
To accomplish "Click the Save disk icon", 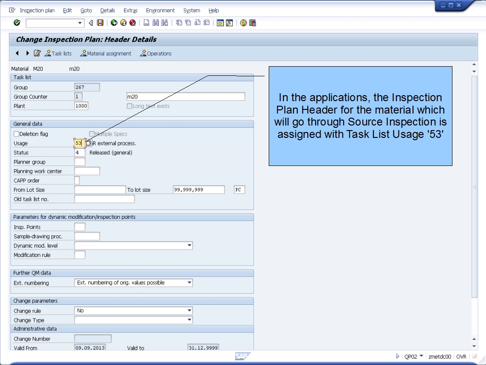I will [x=100, y=23].
